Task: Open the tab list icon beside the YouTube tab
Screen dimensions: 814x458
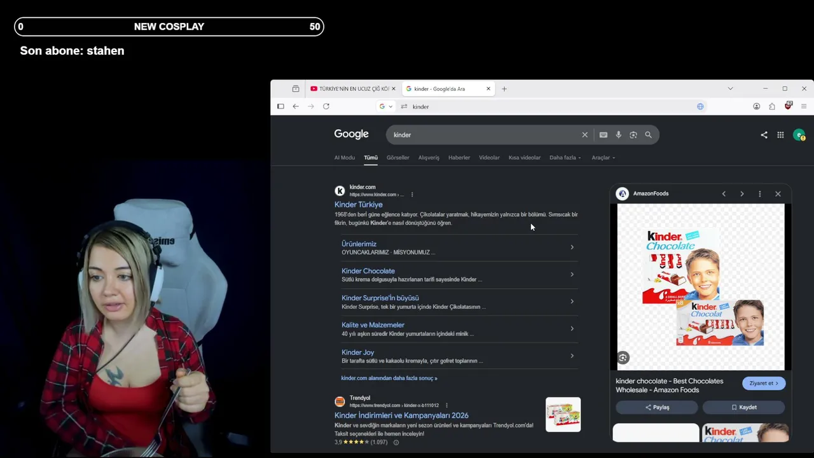Action: tap(296, 89)
